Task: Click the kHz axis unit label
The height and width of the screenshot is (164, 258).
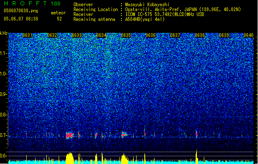Action: [x=4, y=33]
